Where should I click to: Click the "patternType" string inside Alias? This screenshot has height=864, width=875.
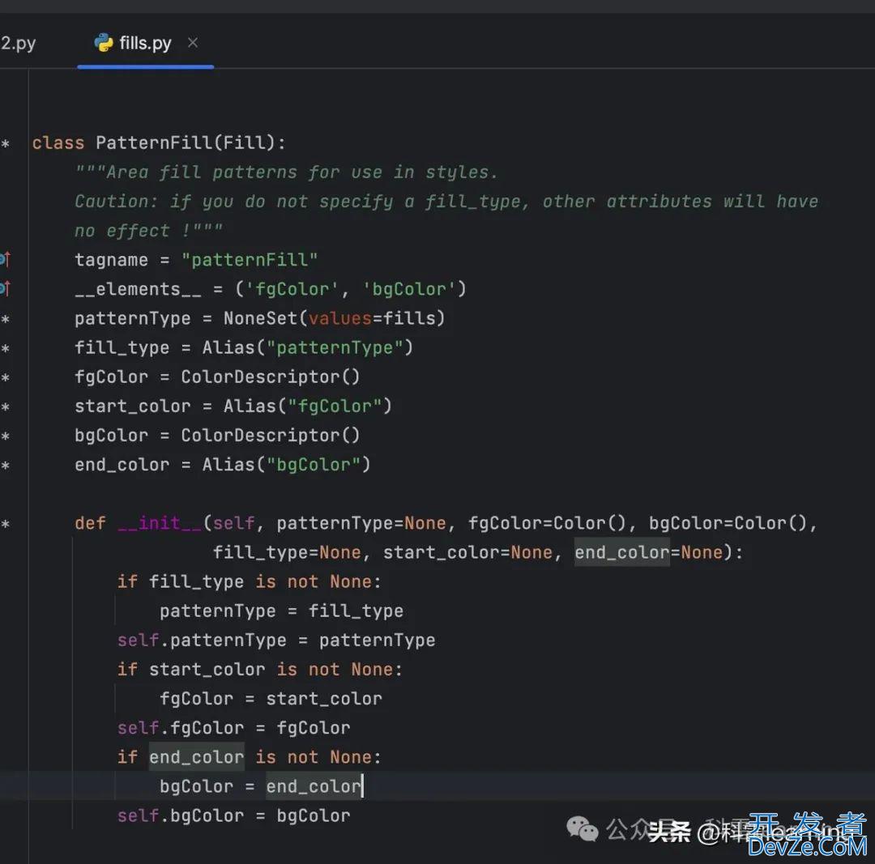pyautogui.click(x=335, y=347)
